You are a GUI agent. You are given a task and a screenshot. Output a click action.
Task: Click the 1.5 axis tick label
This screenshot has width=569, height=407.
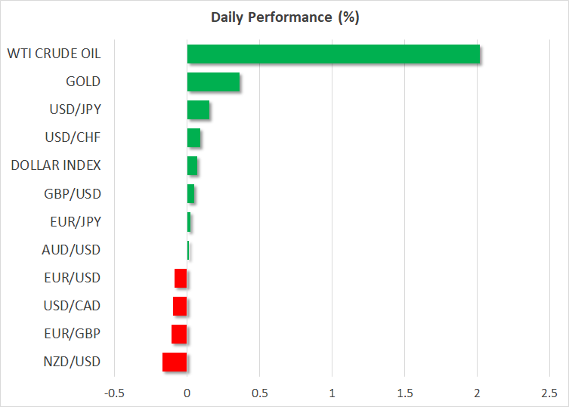[404, 394]
